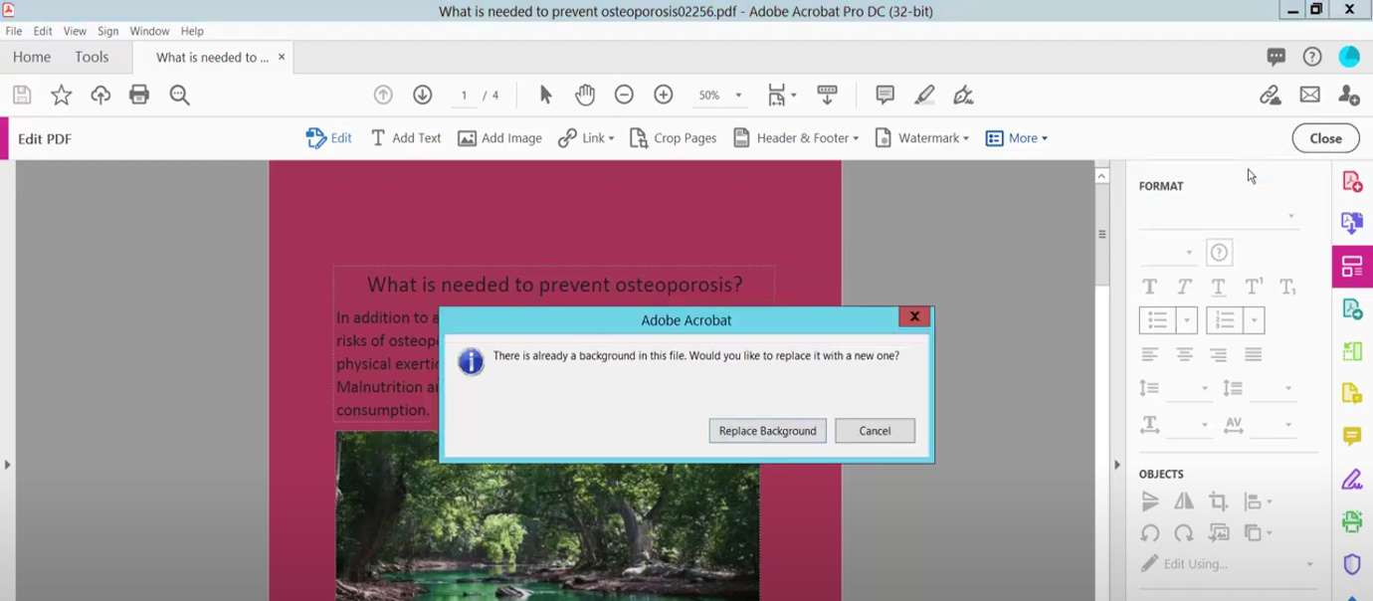Click the Zoom out minus icon
This screenshot has width=1373, height=601.
click(624, 95)
